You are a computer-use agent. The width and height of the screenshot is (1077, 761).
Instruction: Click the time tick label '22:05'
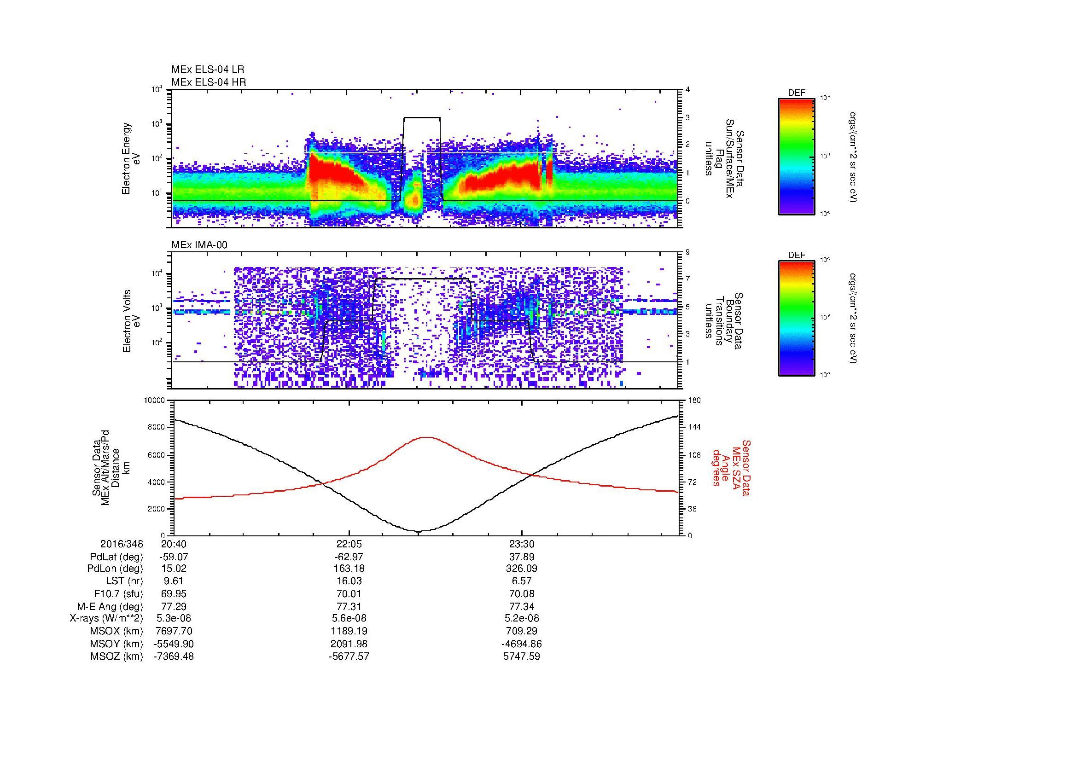click(349, 544)
